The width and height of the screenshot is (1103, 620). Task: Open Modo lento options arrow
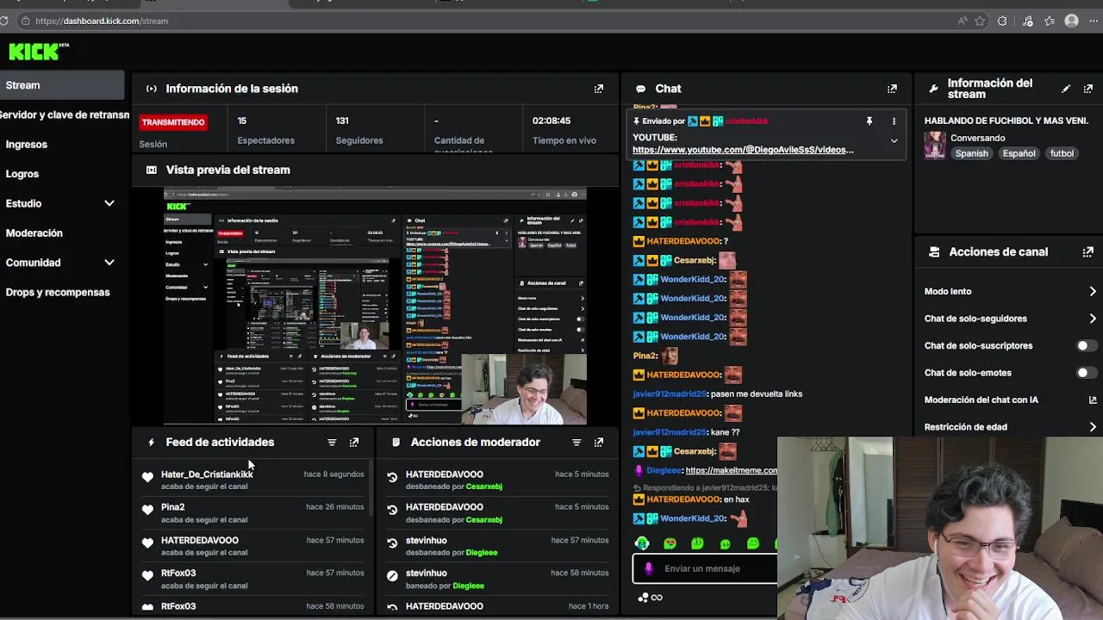(1093, 292)
